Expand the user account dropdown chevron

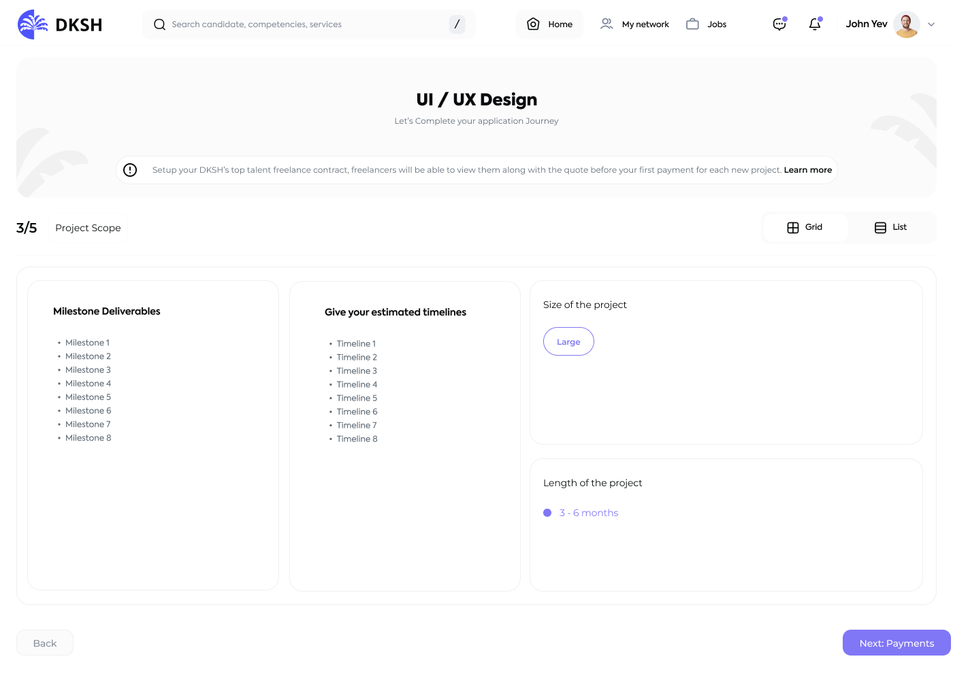tap(931, 24)
